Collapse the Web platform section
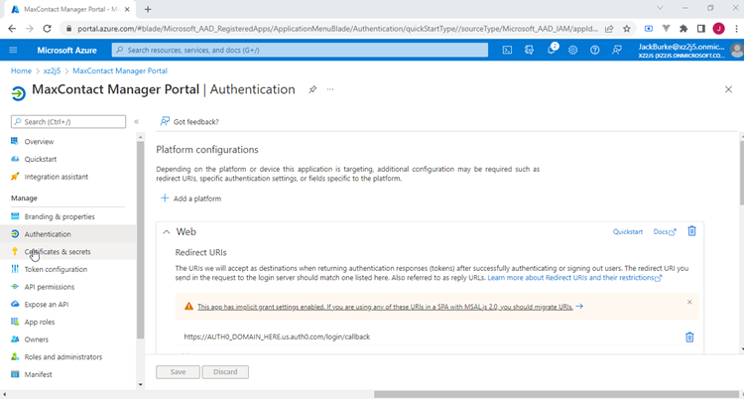The image size is (744, 399). [x=166, y=232]
